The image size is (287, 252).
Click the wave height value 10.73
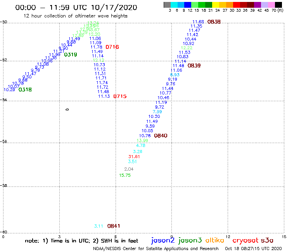coord(99,65)
